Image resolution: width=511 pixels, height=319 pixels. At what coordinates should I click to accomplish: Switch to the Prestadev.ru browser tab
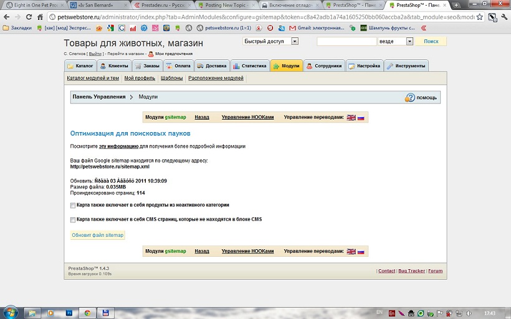(x=163, y=5)
